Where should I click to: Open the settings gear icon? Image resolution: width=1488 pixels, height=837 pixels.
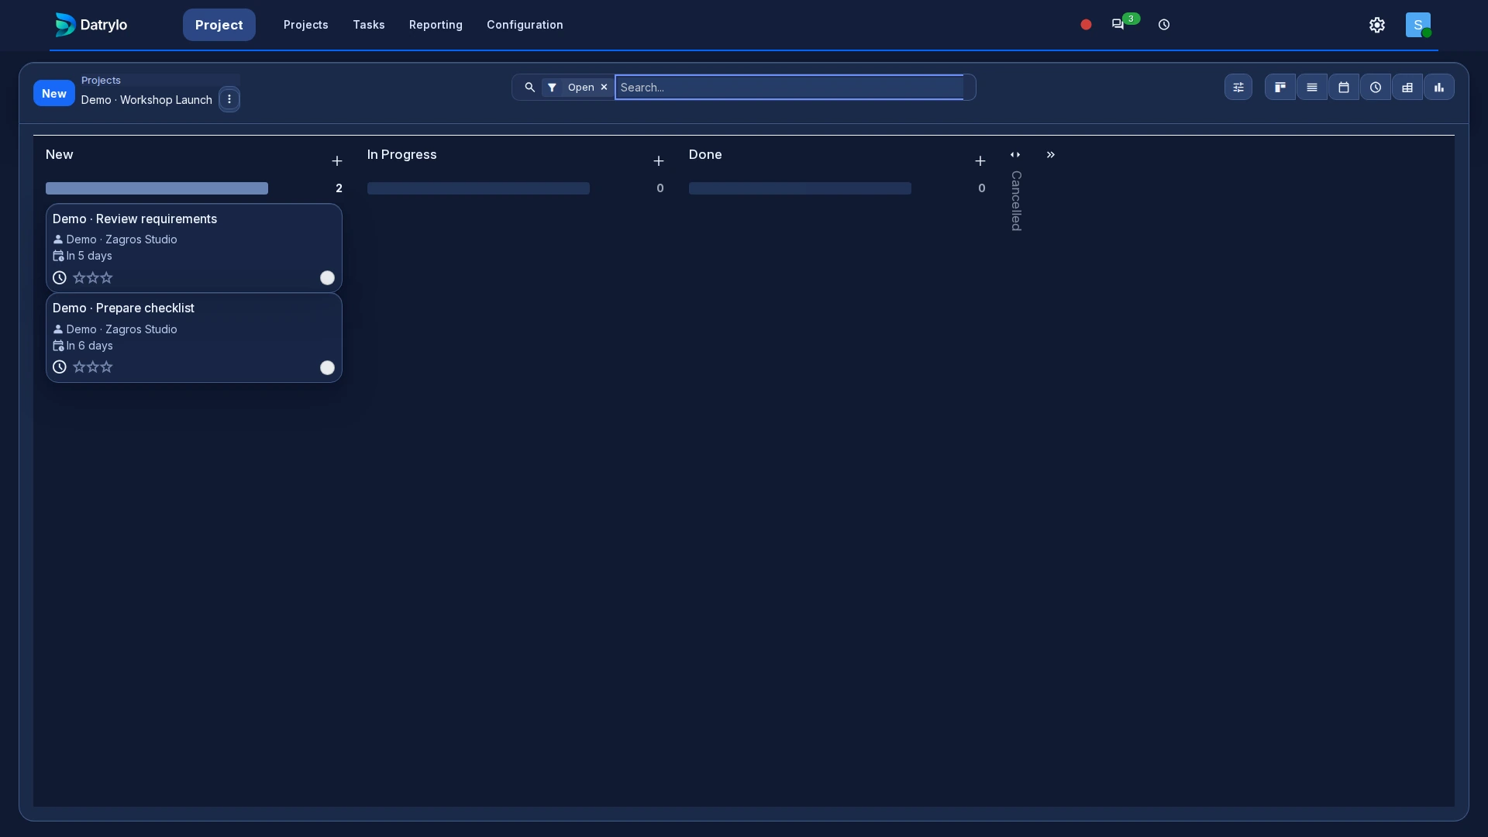click(1377, 25)
